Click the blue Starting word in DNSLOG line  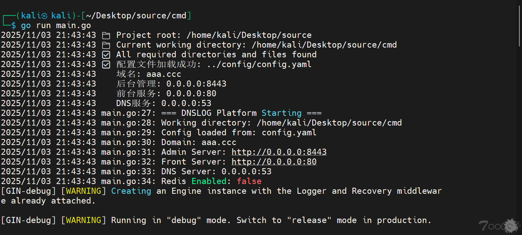281,113
